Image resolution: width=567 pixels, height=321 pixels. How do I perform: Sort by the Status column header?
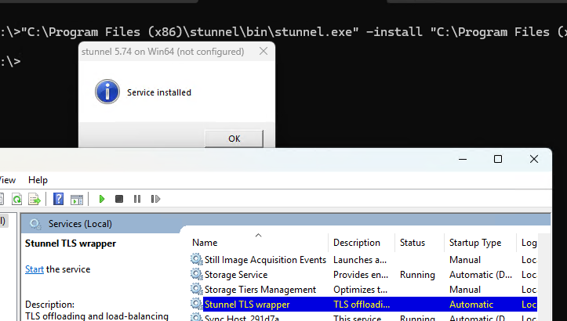(413, 243)
